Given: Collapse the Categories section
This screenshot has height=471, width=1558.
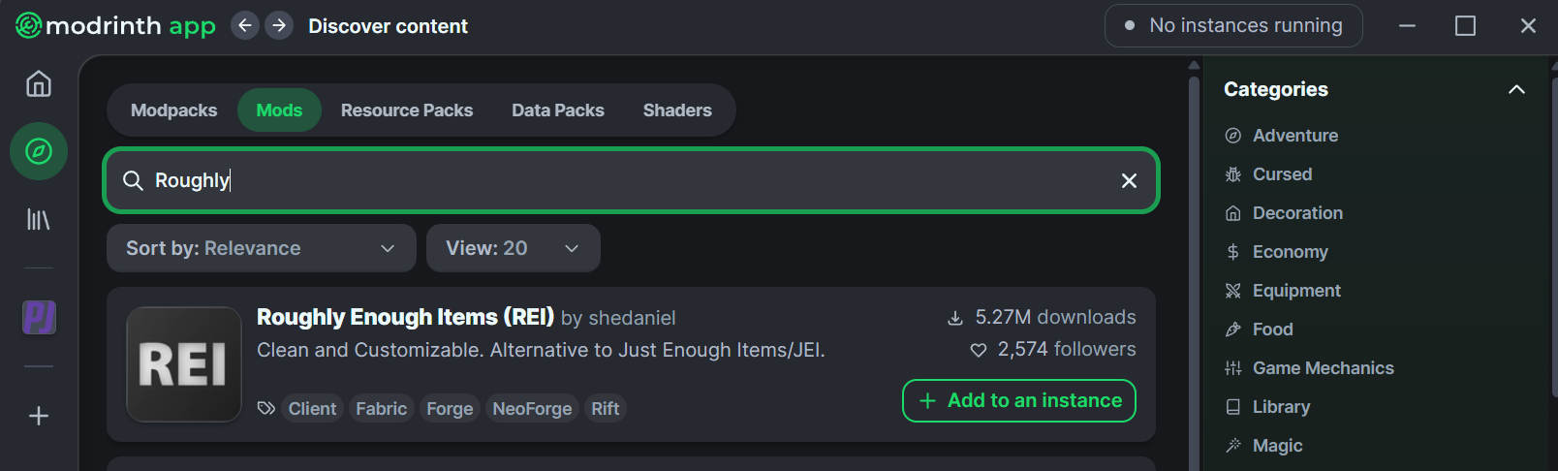Looking at the screenshot, I should click(x=1516, y=90).
